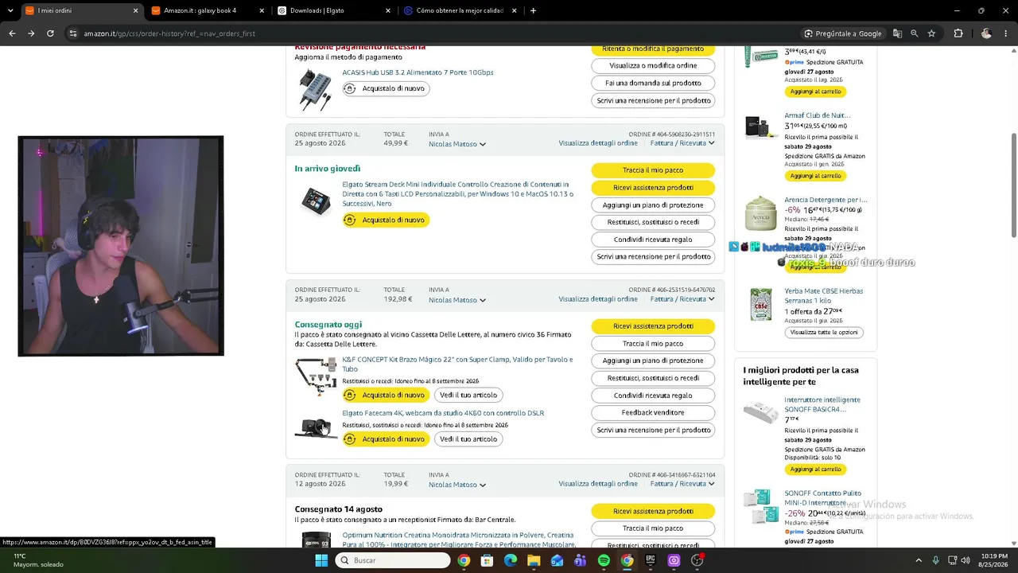Click the zoom magnifier icon in address bar
Image resolution: width=1018 pixels, height=573 pixels.
(915, 33)
